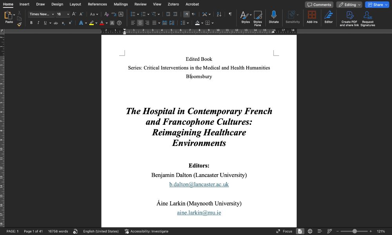Image resolution: width=392 pixels, height=235 pixels.
Task: Toggle superscript formatting
Action: coord(70,23)
